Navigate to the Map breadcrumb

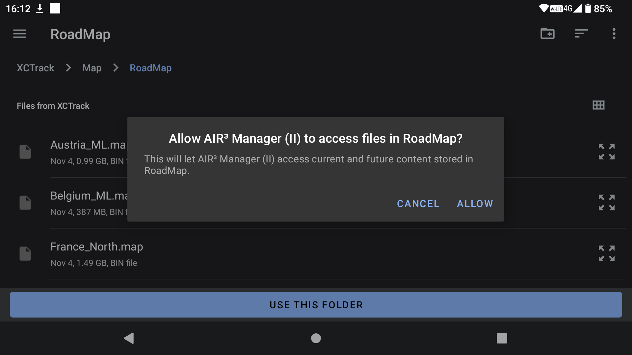coord(92,68)
